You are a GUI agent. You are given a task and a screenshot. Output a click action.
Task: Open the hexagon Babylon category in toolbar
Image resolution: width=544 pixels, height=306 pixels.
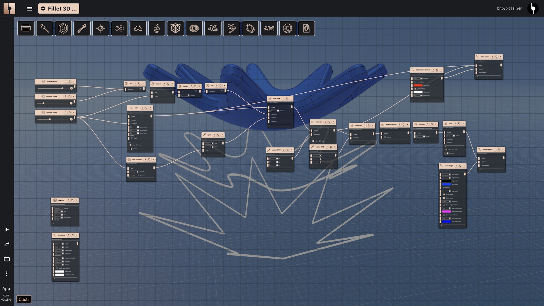63,28
